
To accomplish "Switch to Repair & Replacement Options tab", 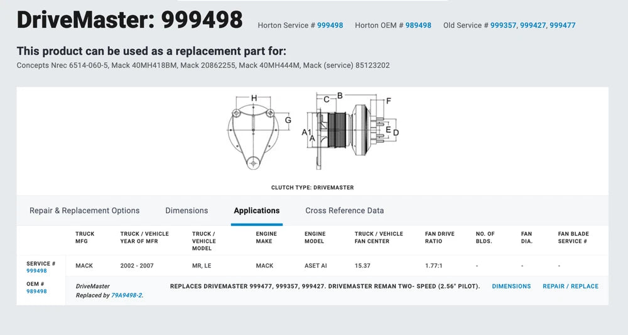I will [84, 211].
